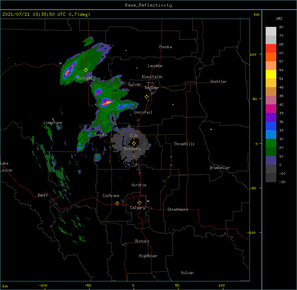
Task: Click the Okotoks town label
Action: [x=142, y=241]
